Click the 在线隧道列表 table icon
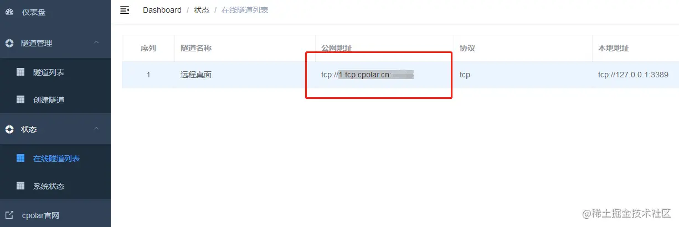 point(20,159)
